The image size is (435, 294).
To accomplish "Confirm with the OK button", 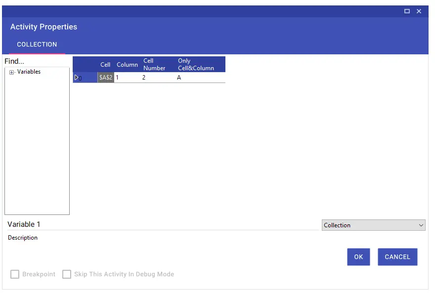I will (x=358, y=257).
